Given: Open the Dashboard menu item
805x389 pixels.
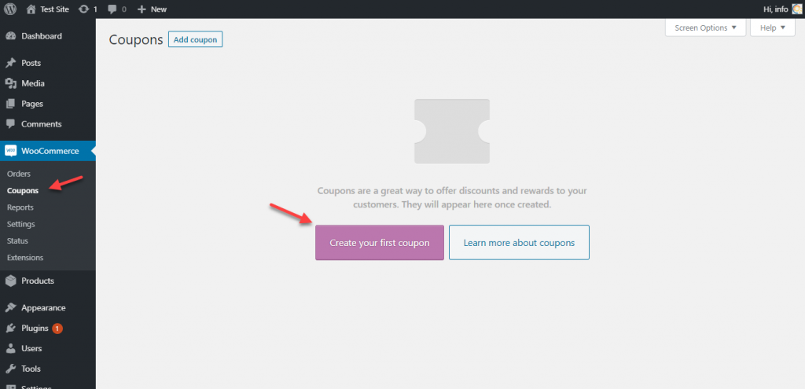Looking at the screenshot, I should point(41,36).
